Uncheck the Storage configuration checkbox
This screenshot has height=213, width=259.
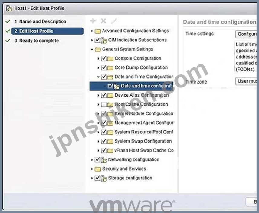coord(97,178)
